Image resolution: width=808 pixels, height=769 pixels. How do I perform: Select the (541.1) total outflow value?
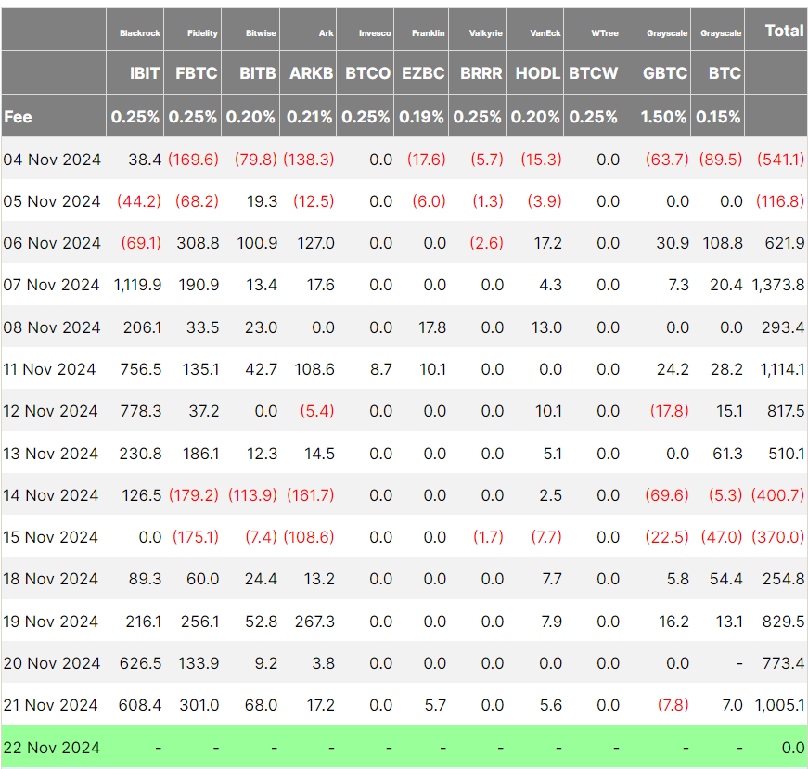coord(779,160)
